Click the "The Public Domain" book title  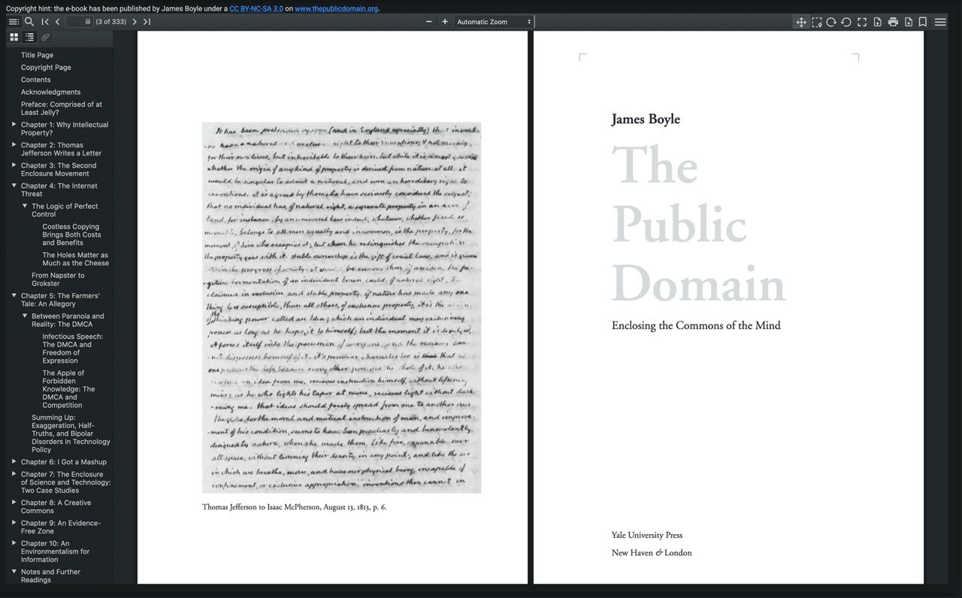point(699,223)
